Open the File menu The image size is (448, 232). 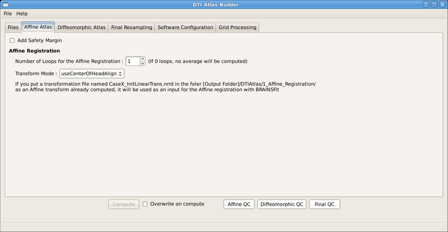click(8, 13)
